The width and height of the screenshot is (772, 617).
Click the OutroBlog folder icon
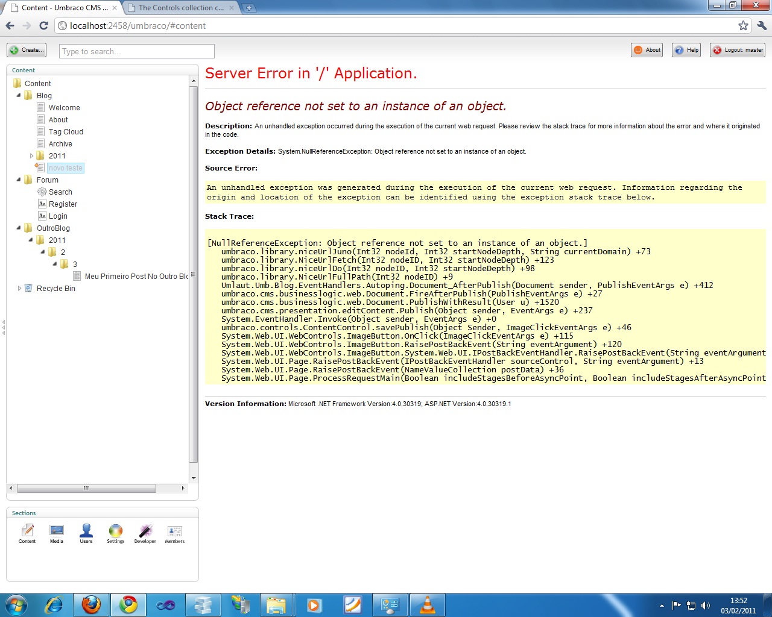[28, 228]
